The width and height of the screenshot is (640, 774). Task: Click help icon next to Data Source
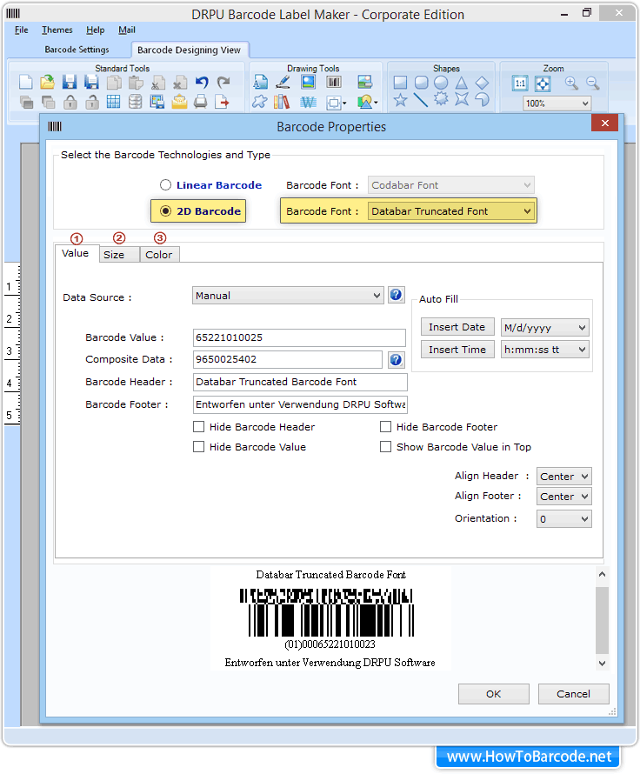pyautogui.click(x=396, y=296)
